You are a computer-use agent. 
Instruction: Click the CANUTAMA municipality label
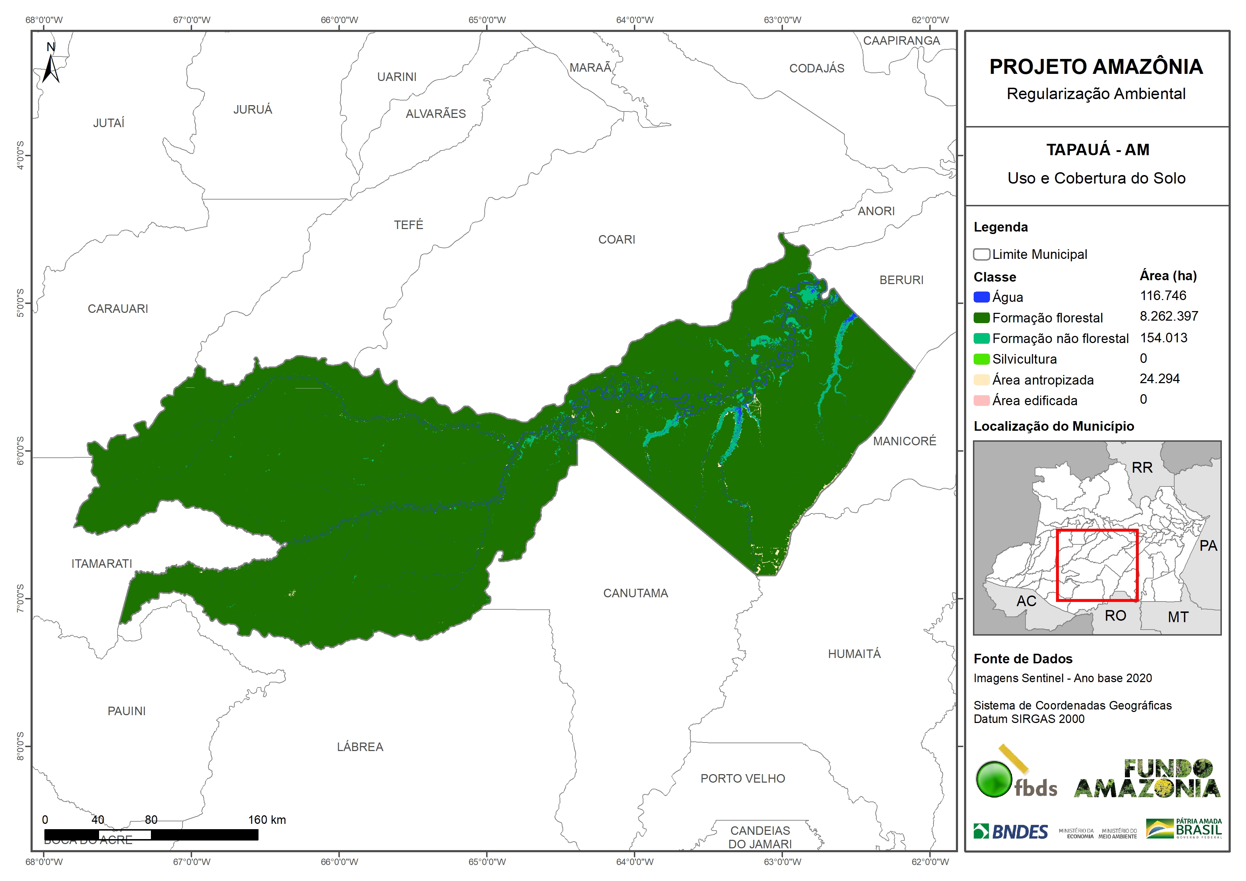636,593
